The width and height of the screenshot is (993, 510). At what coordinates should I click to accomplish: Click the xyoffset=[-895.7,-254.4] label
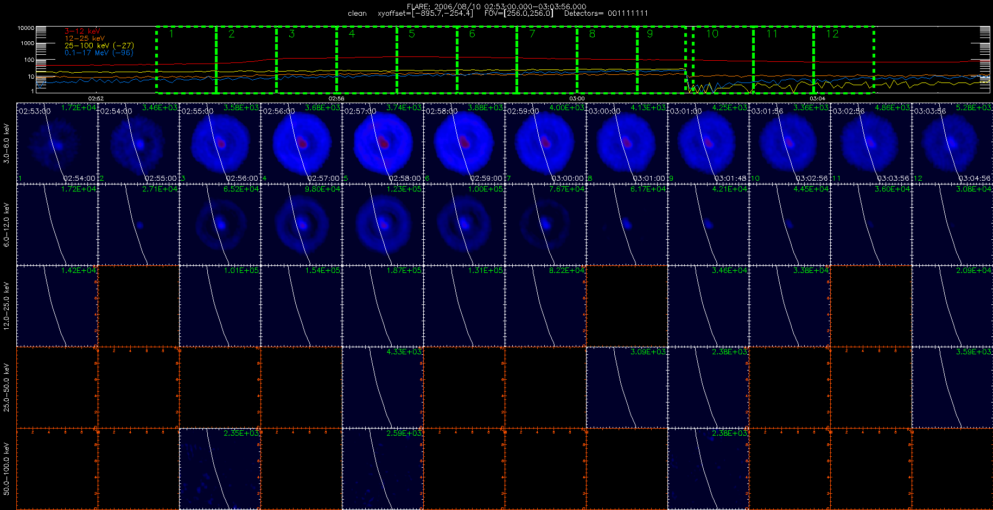tap(425, 14)
